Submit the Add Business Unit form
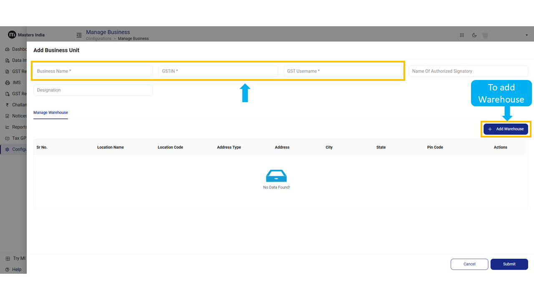This screenshot has width=534, height=300. tap(509, 264)
